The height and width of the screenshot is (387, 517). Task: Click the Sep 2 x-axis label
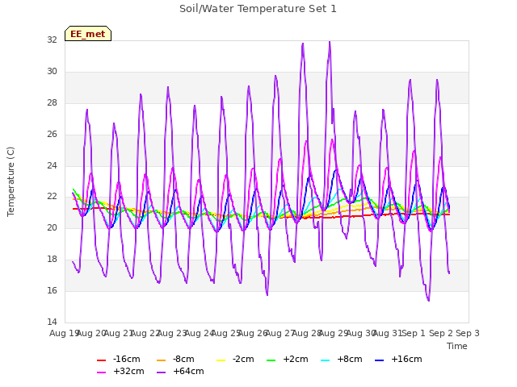[x=441, y=333]
